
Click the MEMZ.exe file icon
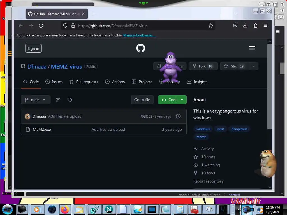coord(28,129)
